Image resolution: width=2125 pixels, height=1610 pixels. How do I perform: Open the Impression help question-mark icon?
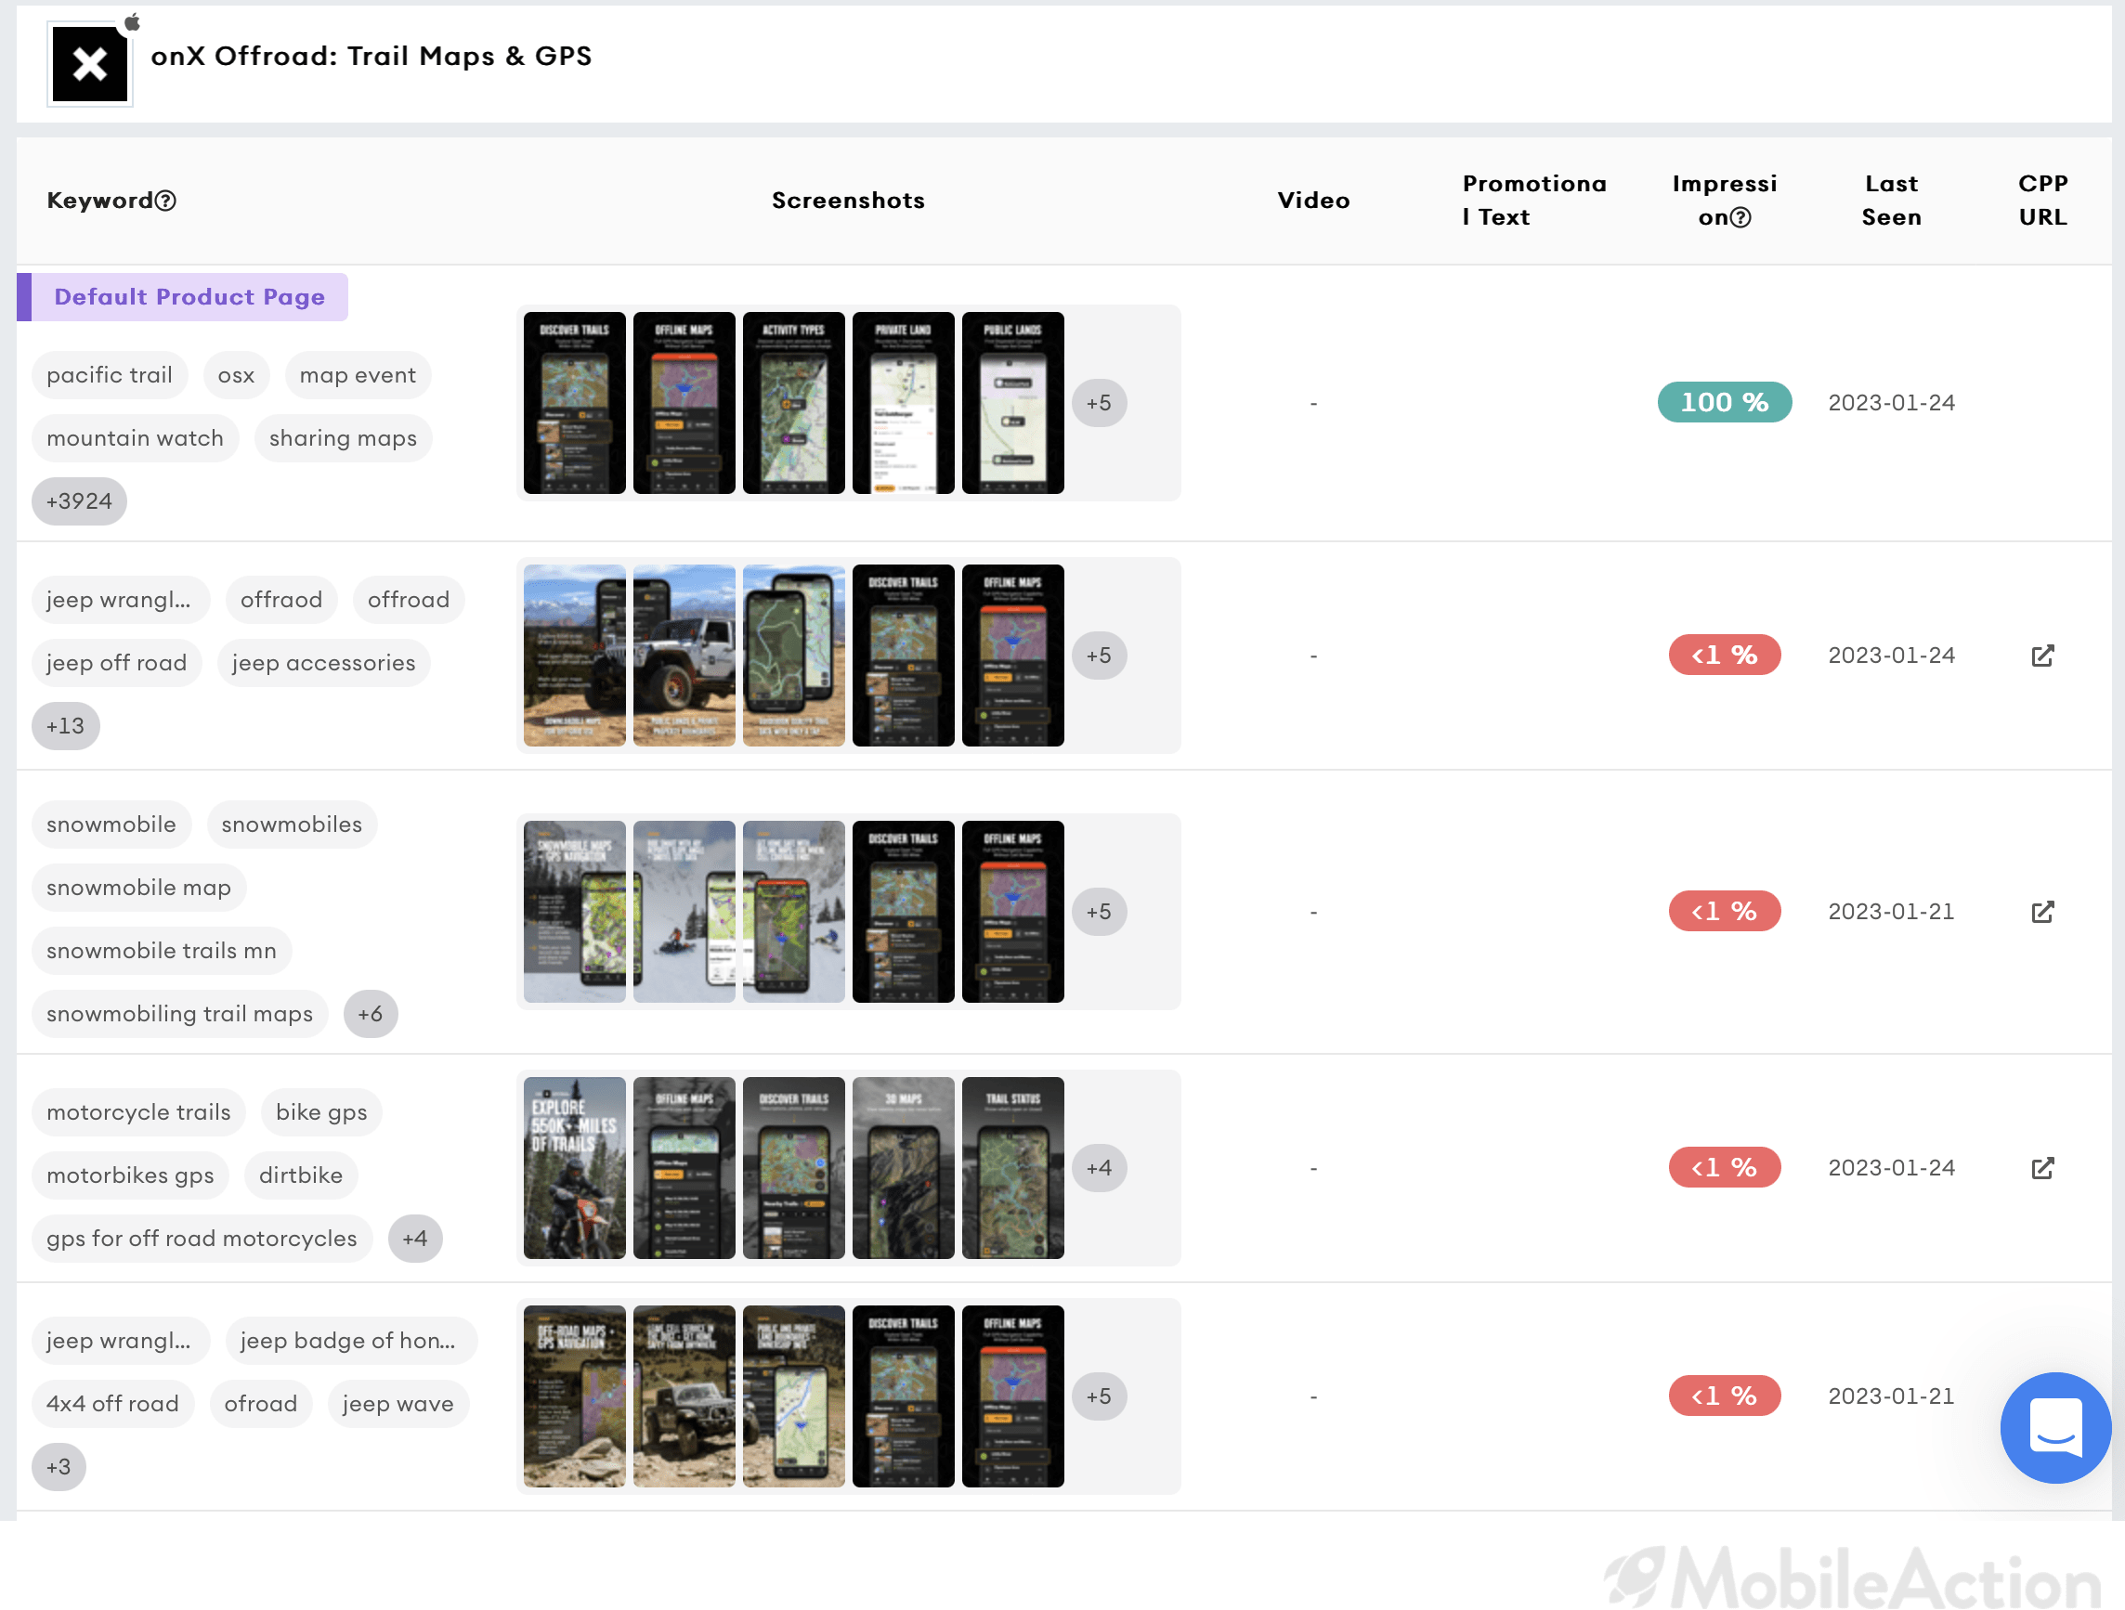pyautogui.click(x=1740, y=217)
